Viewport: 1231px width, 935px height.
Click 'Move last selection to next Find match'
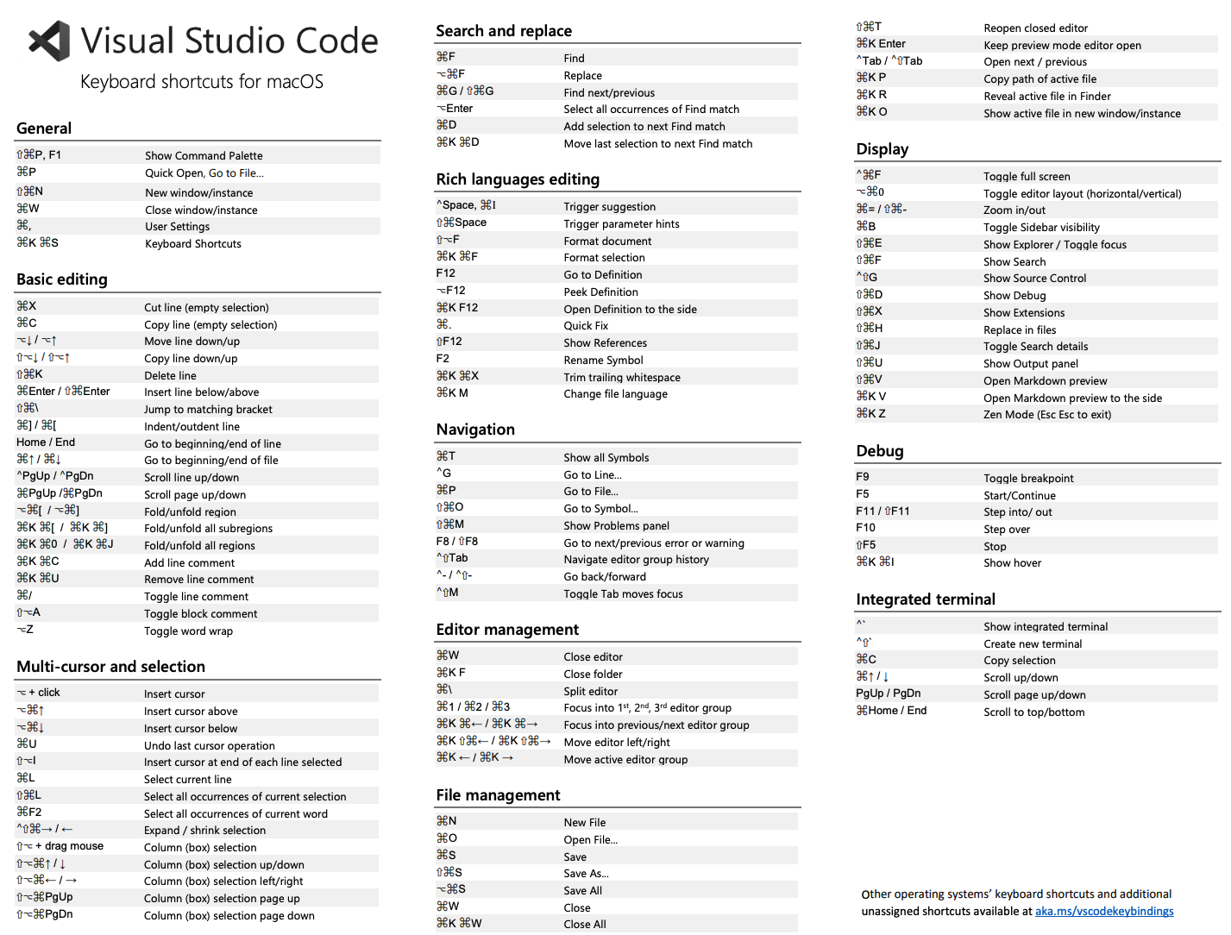(658, 144)
